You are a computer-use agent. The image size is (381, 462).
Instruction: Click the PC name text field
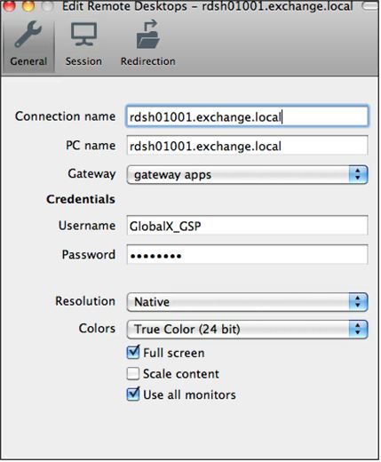click(247, 146)
